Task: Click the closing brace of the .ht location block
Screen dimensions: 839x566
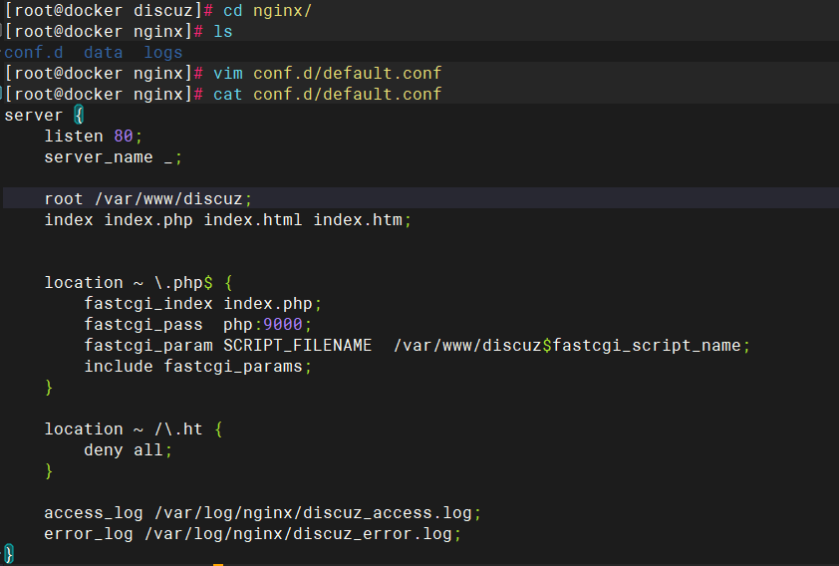Action: tap(49, 470)
